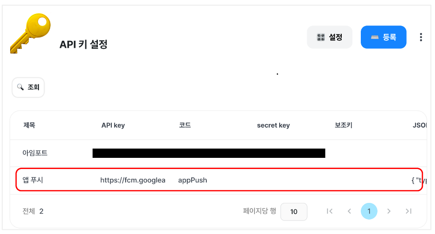Click the keyboard icon on 등록 button
Viewport: 435px width, 234px height.
point(375,37)
